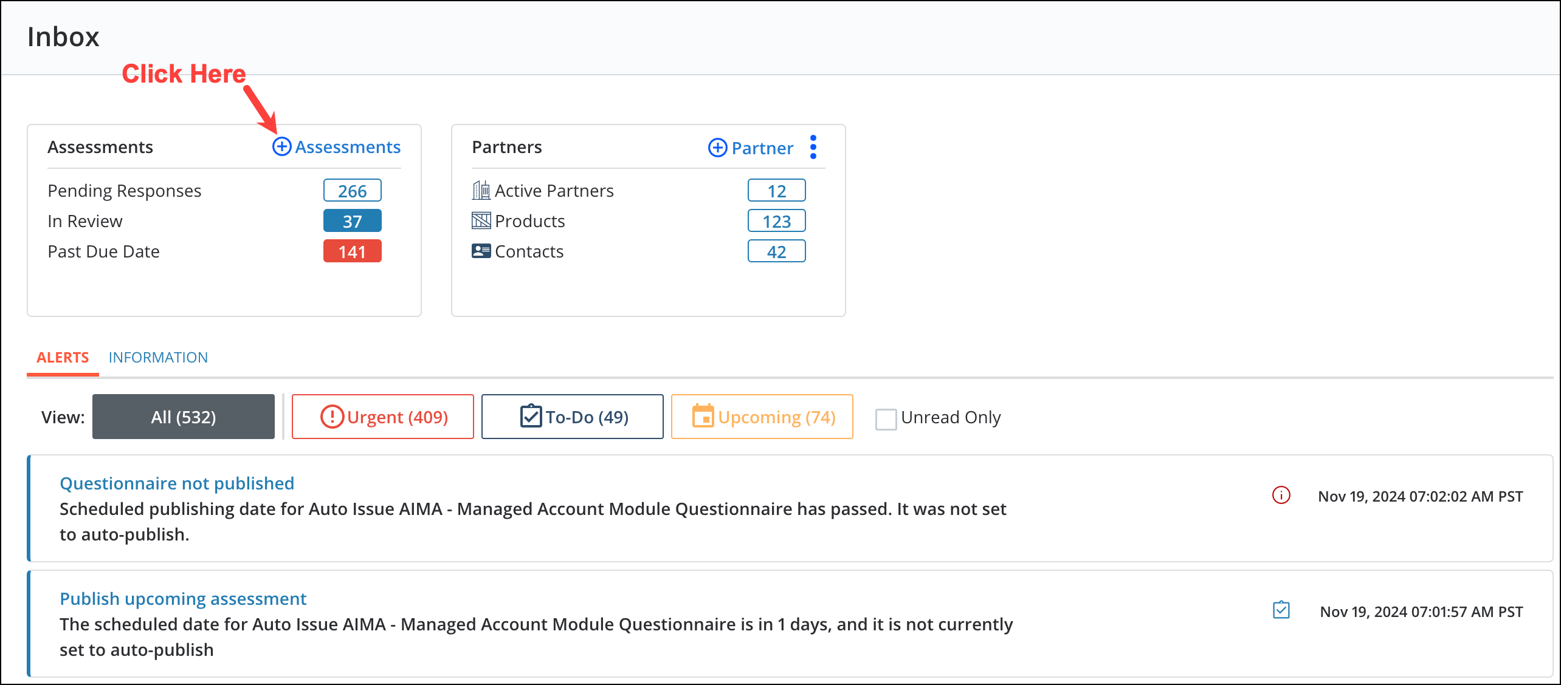Viewport: 1561px width, 685px height.
Task: Click the To-Do clipboard icon
Action: tap(530, 416)
